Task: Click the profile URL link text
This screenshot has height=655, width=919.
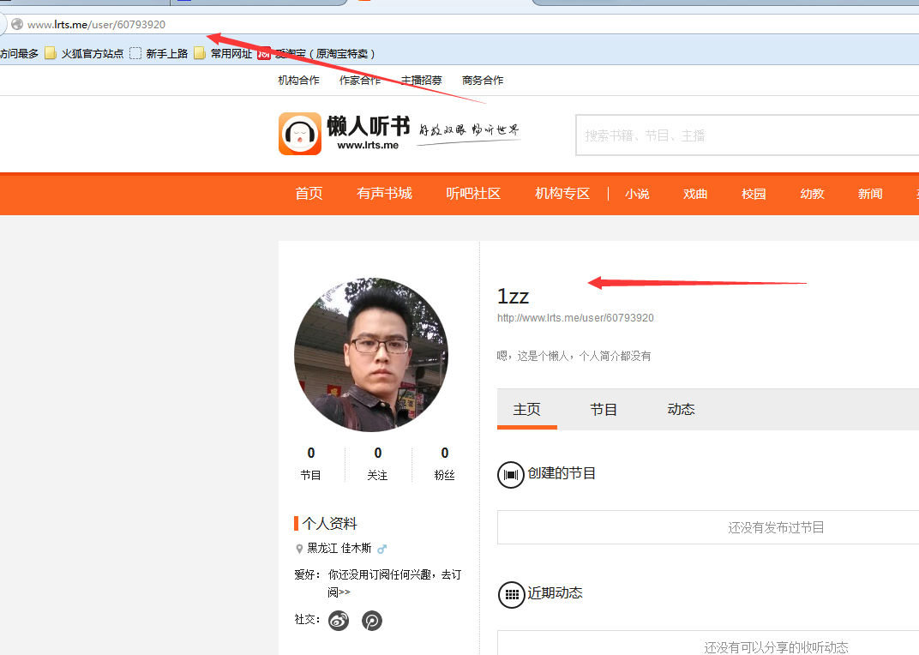Action: click(x=575, y=318)
